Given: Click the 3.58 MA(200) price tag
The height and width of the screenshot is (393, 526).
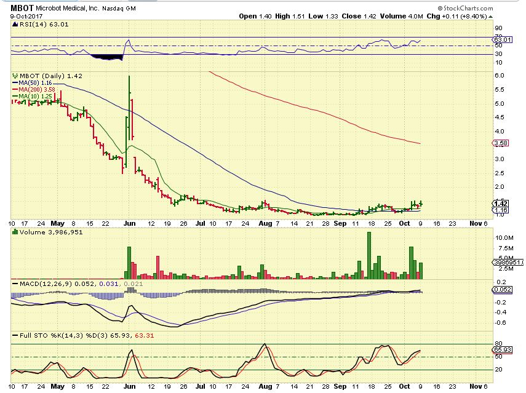Looking at the screenshot, I should pyautogui.click(x=501, y=143).
